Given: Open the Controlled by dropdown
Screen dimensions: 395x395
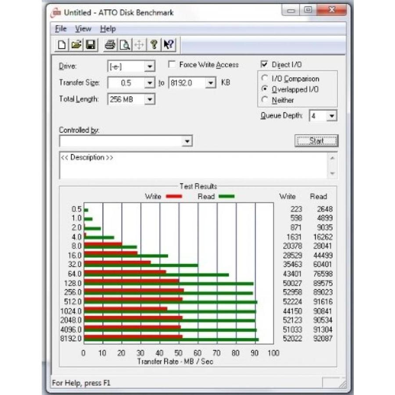Looking at the screenshot, I should click(187, 141).
